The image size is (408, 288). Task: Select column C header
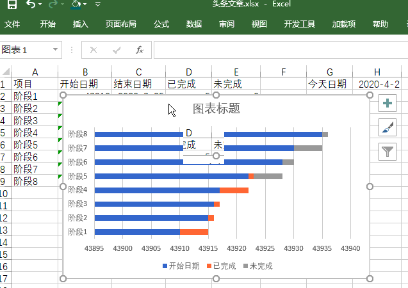pos(139,72)
